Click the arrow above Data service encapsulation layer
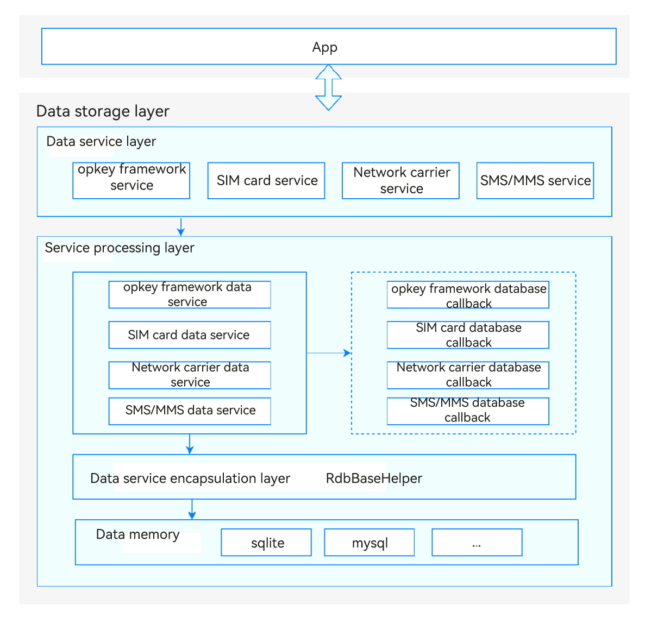This screenshot has width=645, height=624. (190, 444)
